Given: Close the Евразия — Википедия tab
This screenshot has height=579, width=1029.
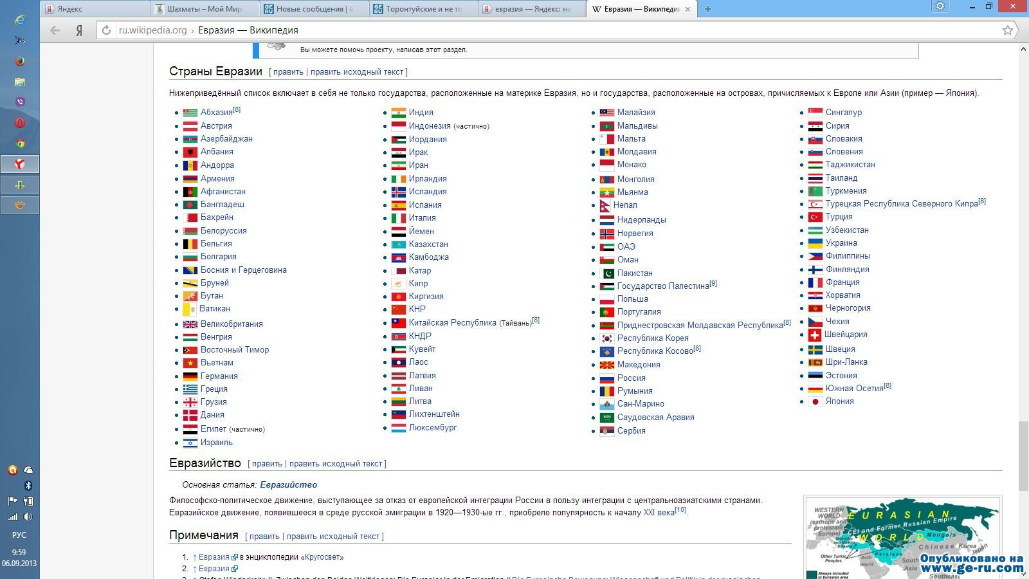Looking at the screenshot, I should [688, 9].
